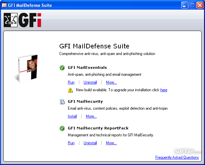Install GFI MailSecurity
205x165 pixels.
pyautogui.click(x=72, y=116)
